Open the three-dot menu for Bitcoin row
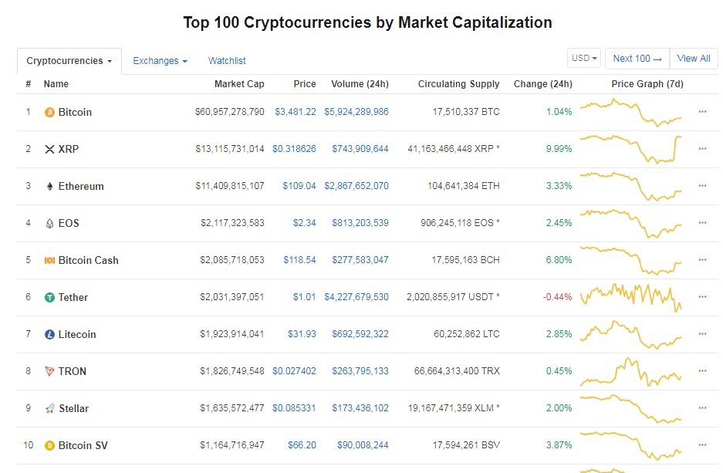Image resolution: width=723 pixels, height=473 pixels. click(702, 112)
